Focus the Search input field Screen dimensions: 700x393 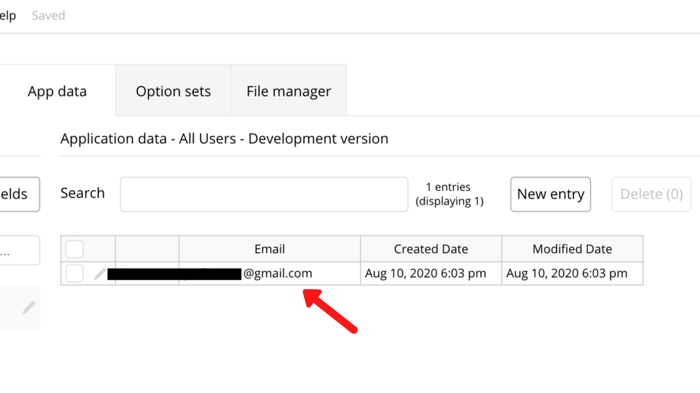click(264, 194)
